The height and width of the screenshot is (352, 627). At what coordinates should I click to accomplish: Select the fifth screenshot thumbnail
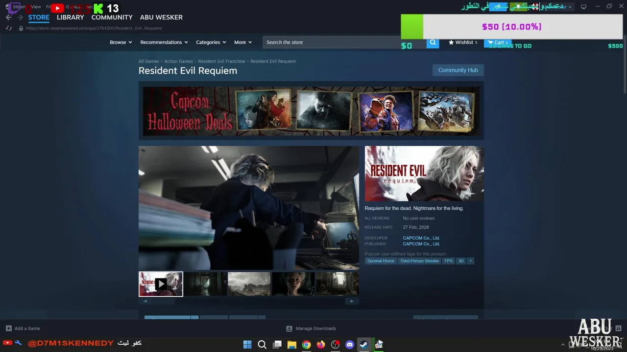pos(337,284)
